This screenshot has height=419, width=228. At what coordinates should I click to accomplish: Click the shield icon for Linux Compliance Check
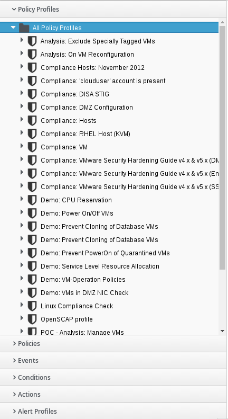(32, 306)
